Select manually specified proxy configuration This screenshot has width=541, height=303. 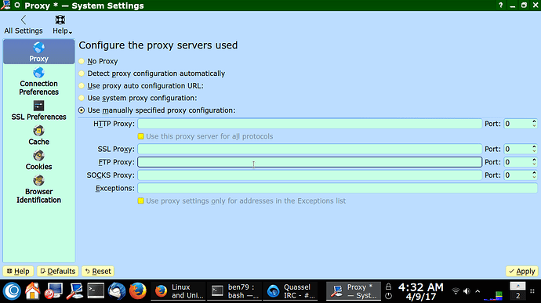click(157, 110)
